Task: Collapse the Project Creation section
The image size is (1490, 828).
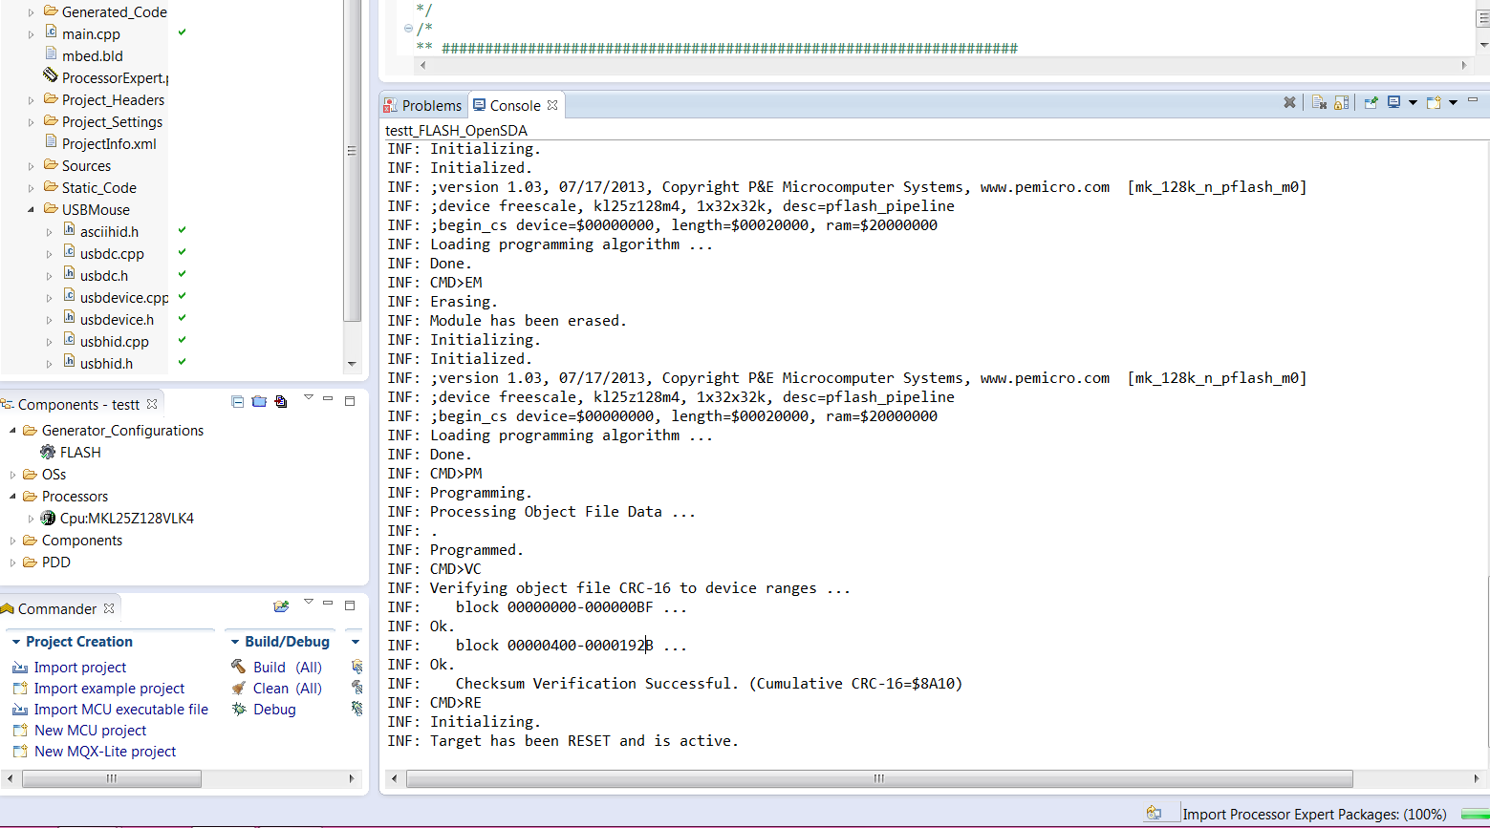Action: tap(16, 642)
